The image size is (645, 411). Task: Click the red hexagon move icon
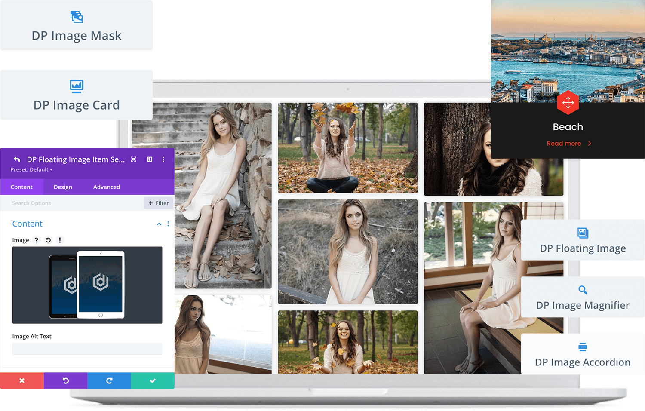pos(568,102)
